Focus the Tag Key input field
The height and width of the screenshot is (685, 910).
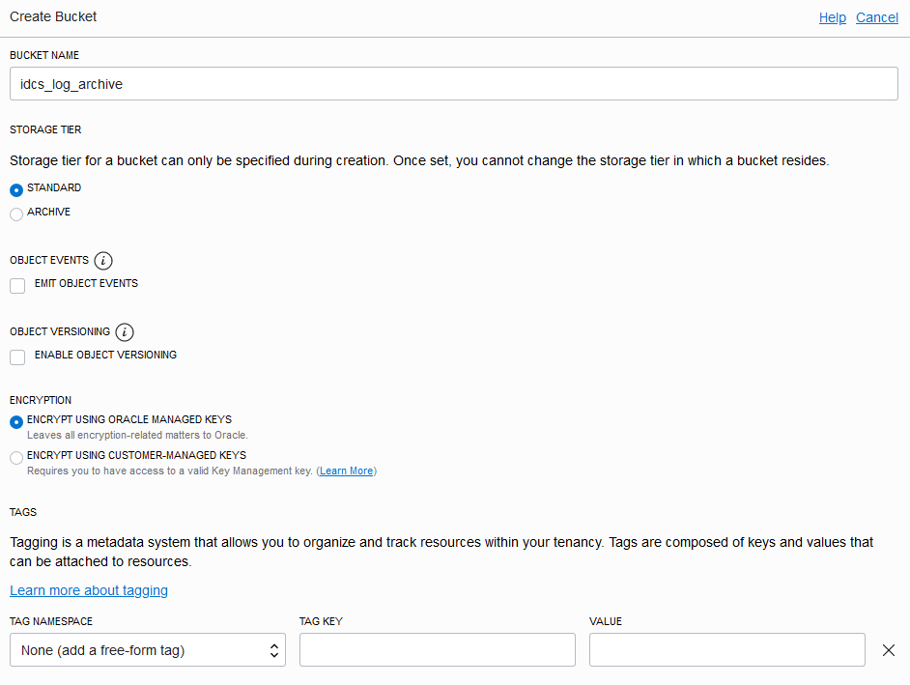(x=437, y=650)
